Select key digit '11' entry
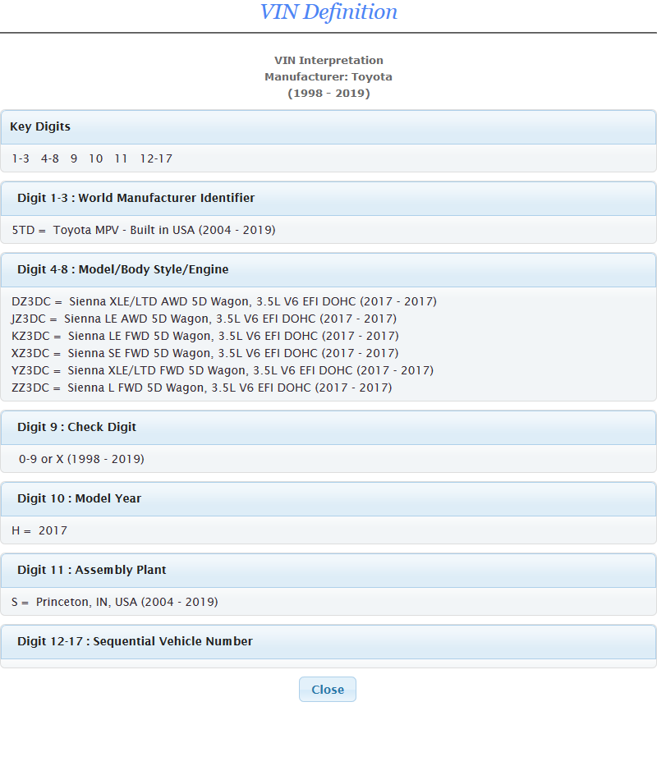The height and width of the screenshot is (757, 657). tap(122, 158)
